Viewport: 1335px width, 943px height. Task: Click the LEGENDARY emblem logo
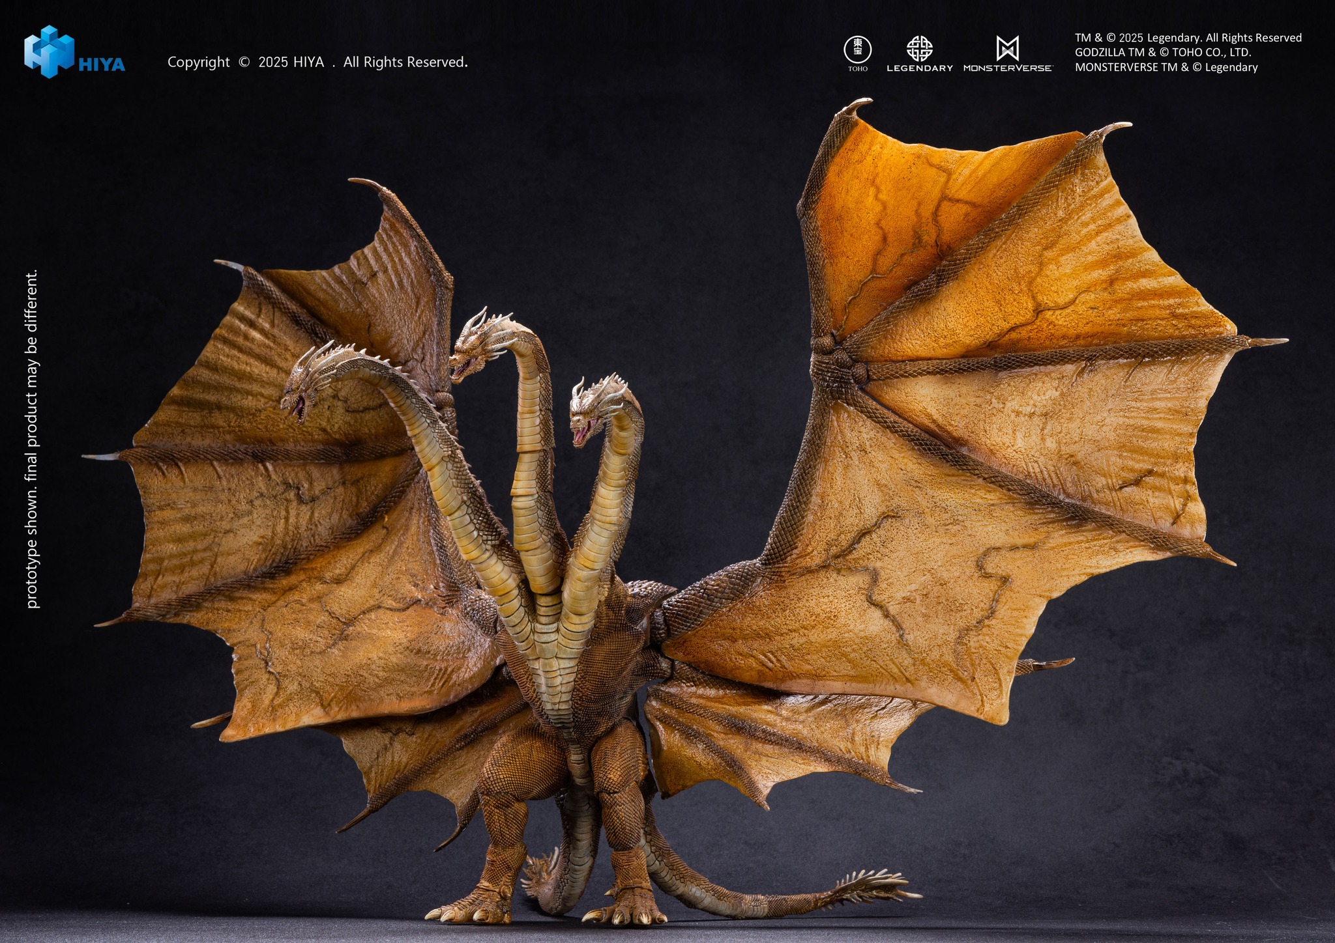pos(919,49)
